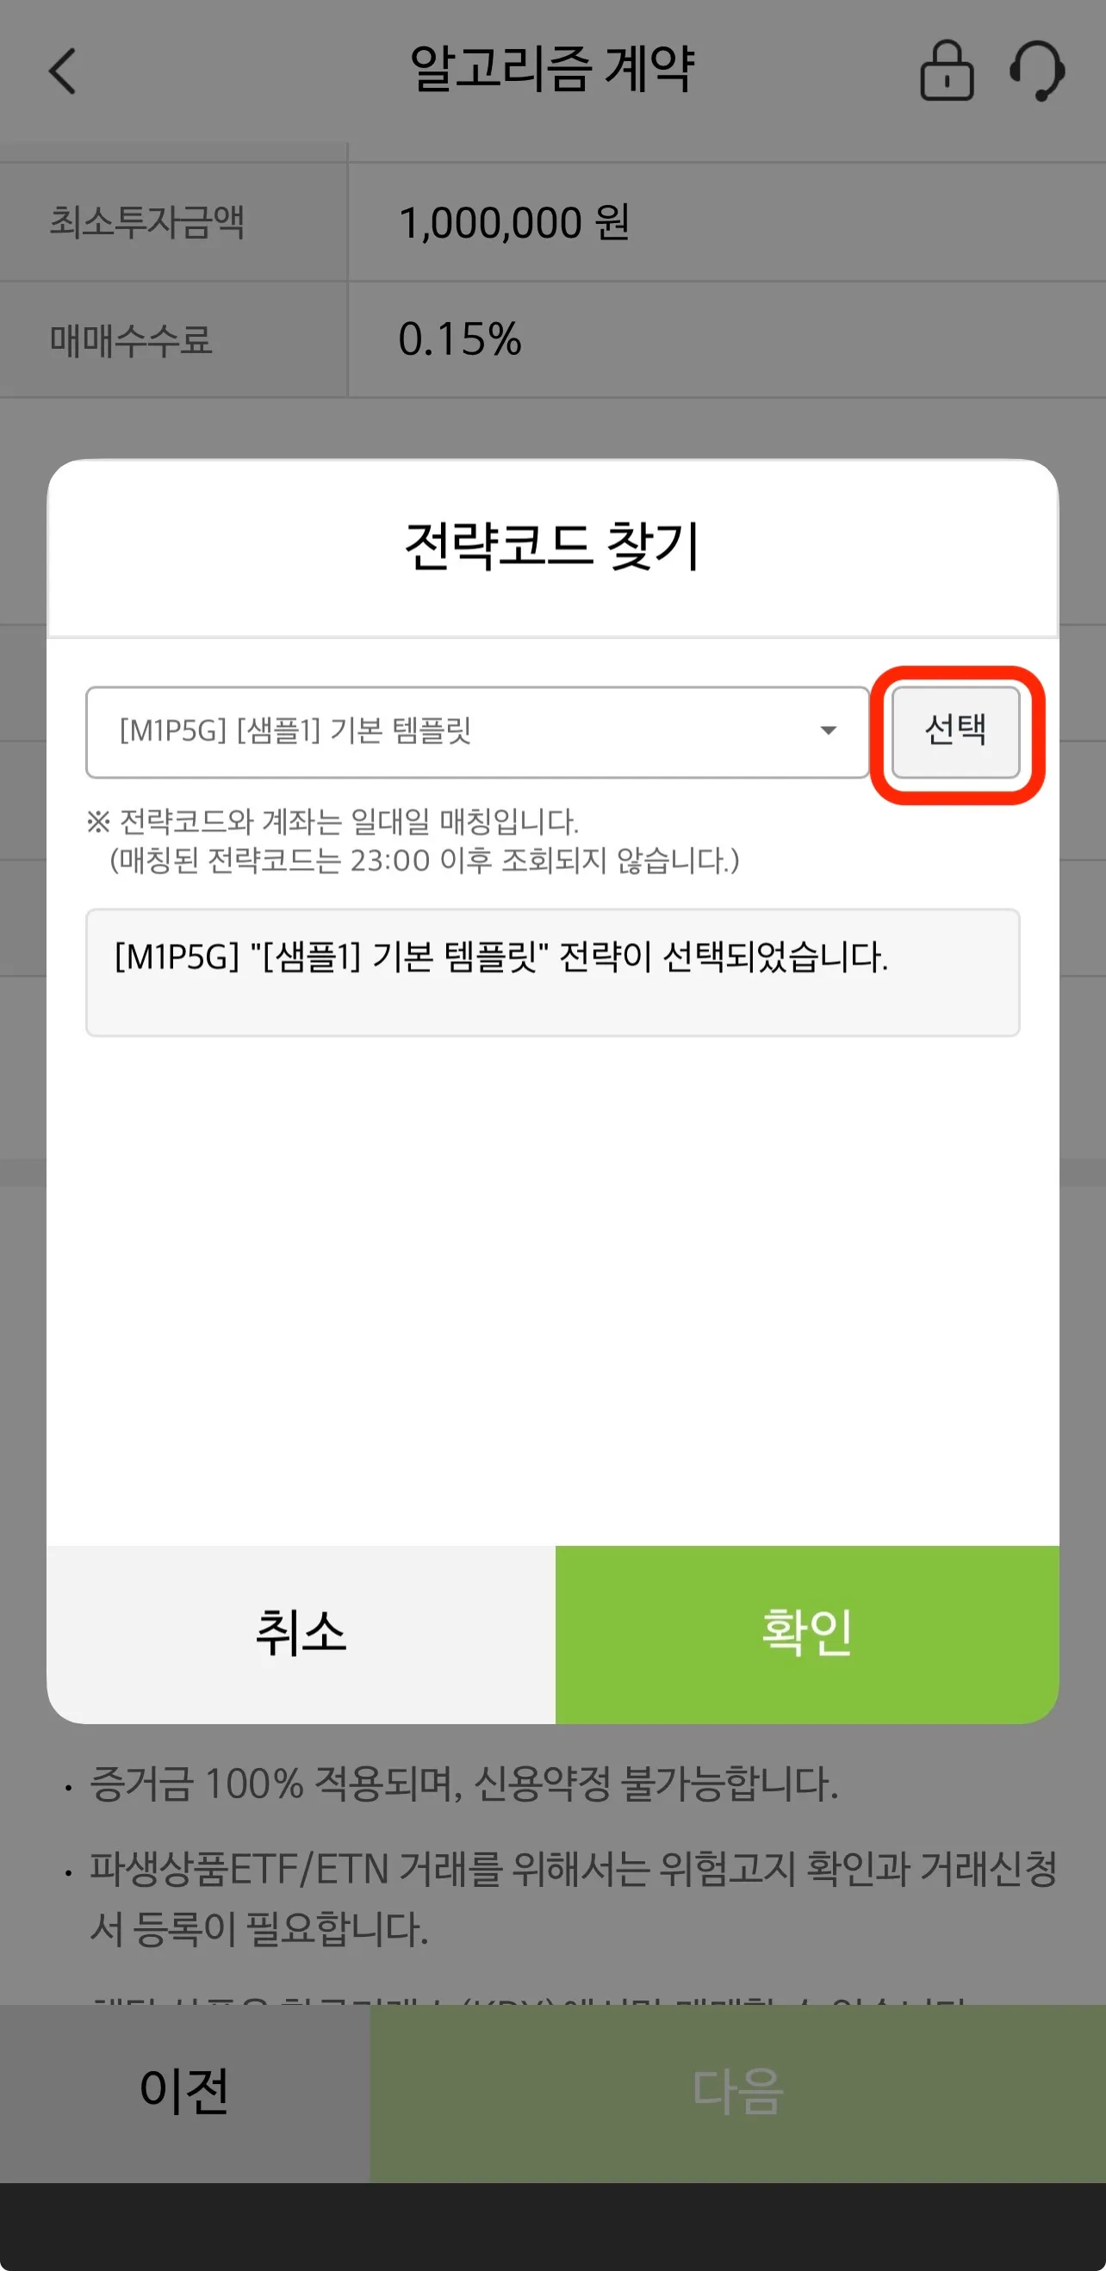
Task: Tap the one-to-one matching notice text
Action: pyautogui.click(x=413, y=841)
